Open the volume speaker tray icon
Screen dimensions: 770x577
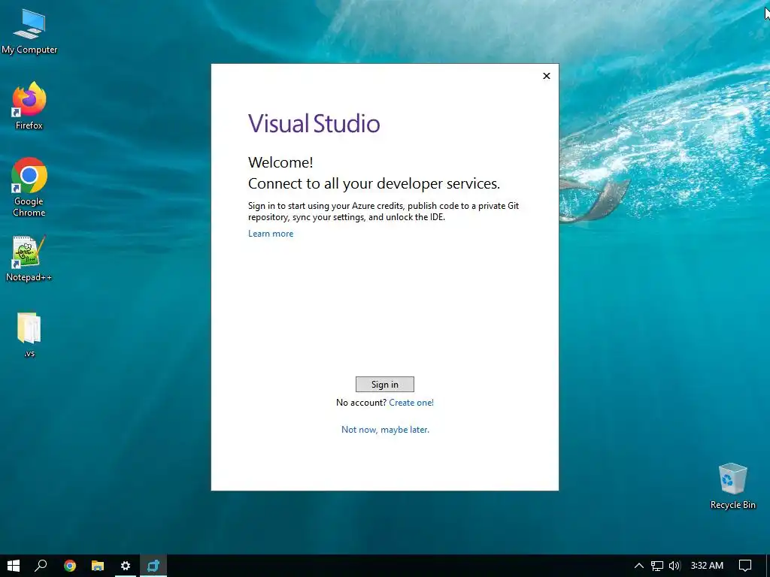click(x=675, y=566)
